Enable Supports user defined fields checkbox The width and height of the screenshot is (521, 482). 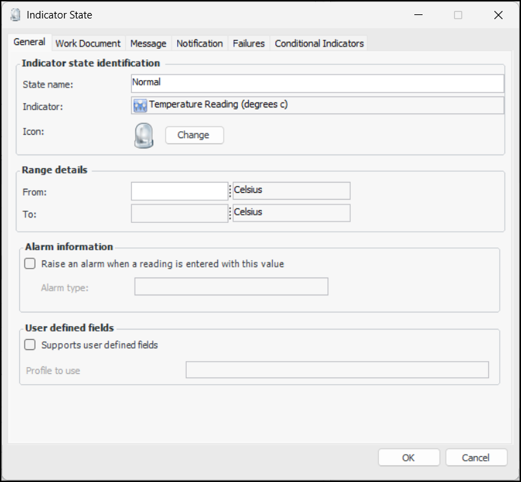pos(30,345)
